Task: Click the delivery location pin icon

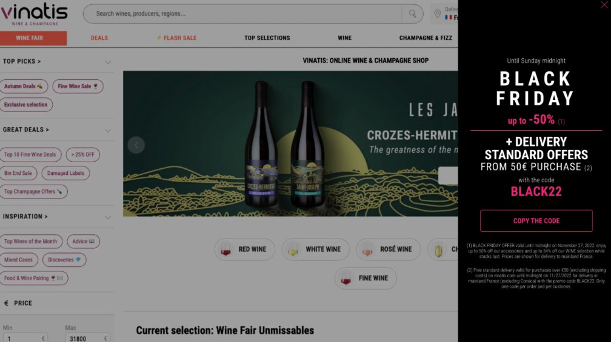Action: click(x=437, y=13)
